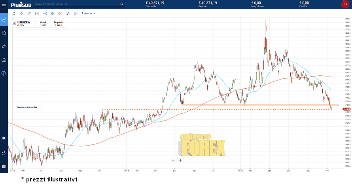Select the pencil drawing tool
Viewport: 352px width, 185px height.
[x=29, y=13]
